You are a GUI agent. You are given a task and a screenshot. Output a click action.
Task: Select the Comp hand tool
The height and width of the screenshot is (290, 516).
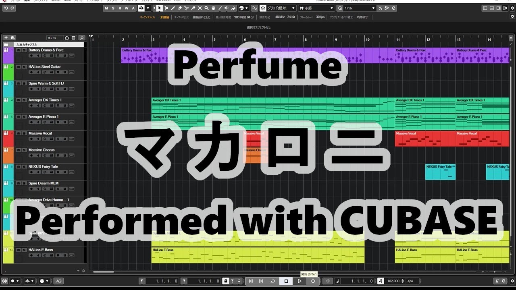click(213, 8)
